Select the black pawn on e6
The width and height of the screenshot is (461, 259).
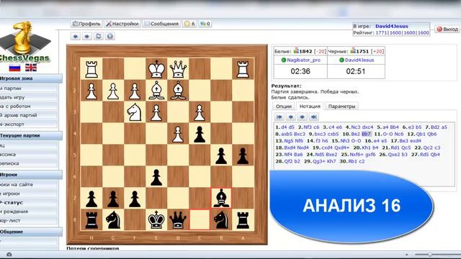click(156, 177)
